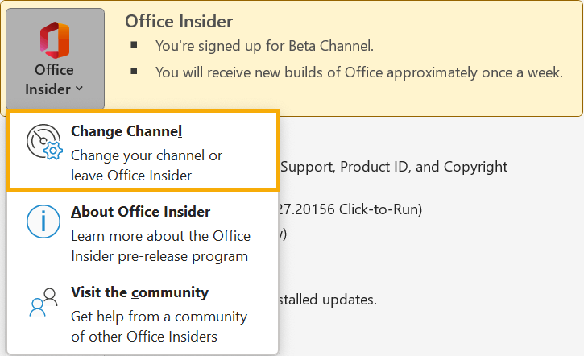This screenshot has height=356, width=584.
Task: Click the Visit the community people icon
Action: point(43,303)
